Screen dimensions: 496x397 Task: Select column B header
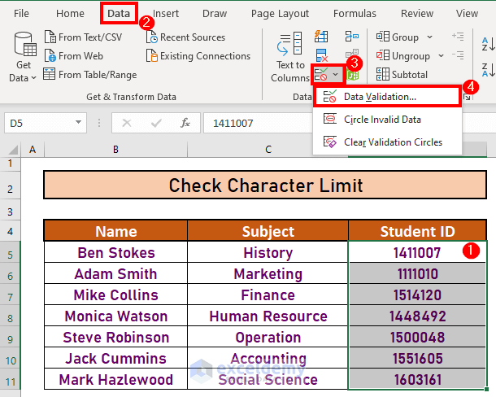pos(115,150)
